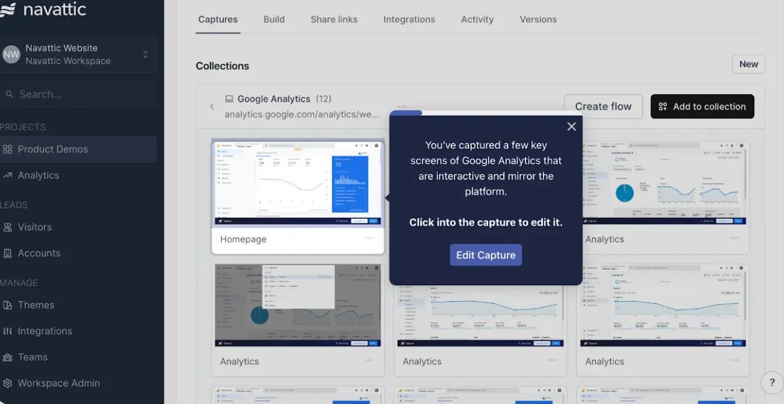
Task: Switch to the Captures tab
Action: (218, 20)
